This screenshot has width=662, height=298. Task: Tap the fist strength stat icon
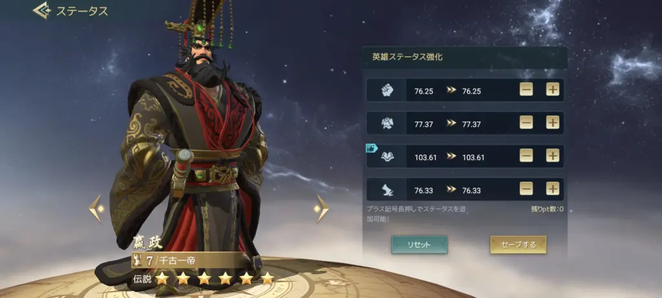387,90
